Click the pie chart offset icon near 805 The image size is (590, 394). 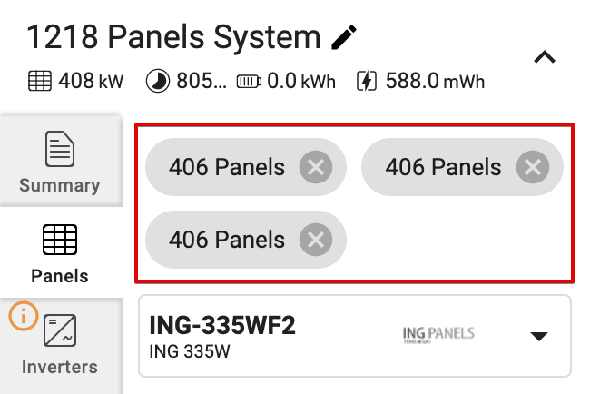[158, 81]
